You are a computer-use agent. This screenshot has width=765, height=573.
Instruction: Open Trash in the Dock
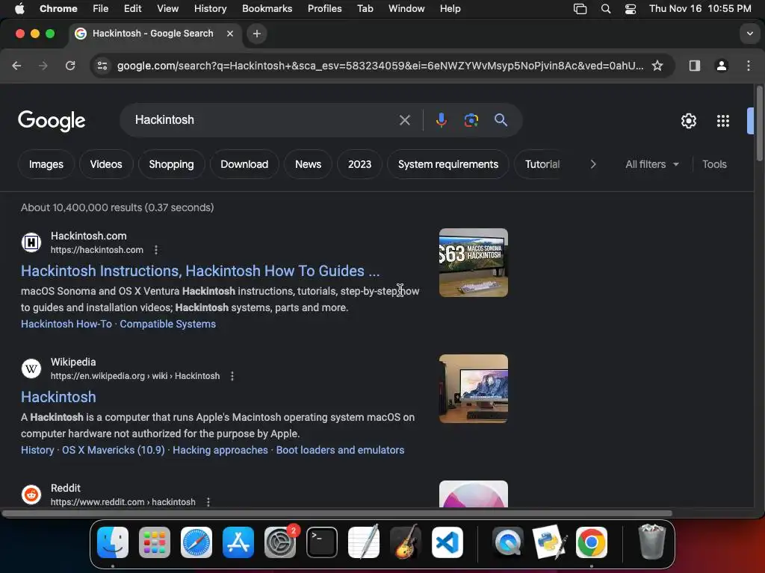tap(651, 542)
